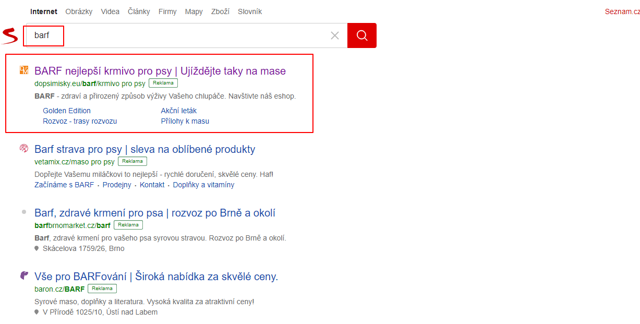Open result Barf, zdravé krmení pro psa
This screenshot has width=640, height=324.
[x=155, y=213]
